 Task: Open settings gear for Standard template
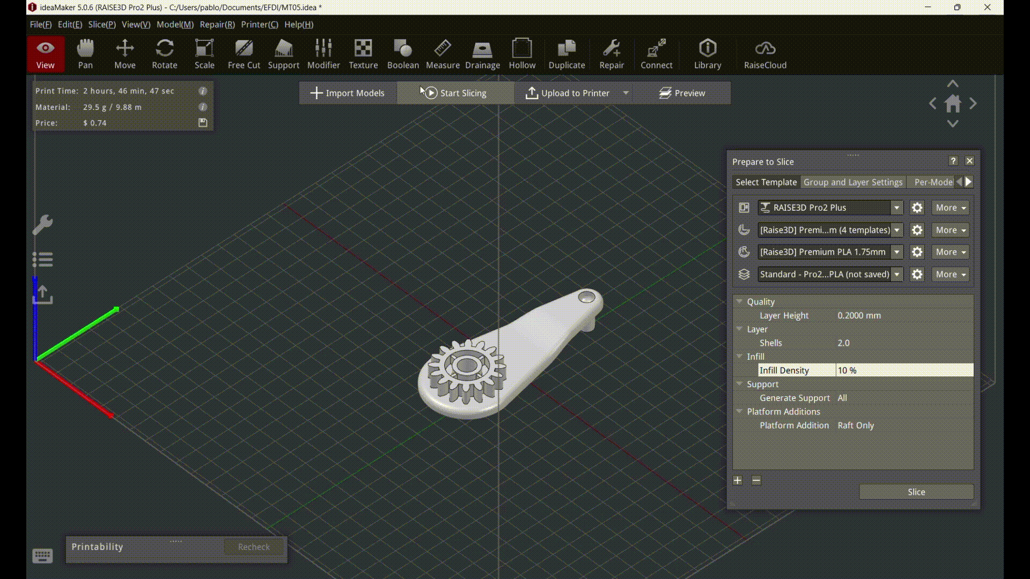coord(917,274)
